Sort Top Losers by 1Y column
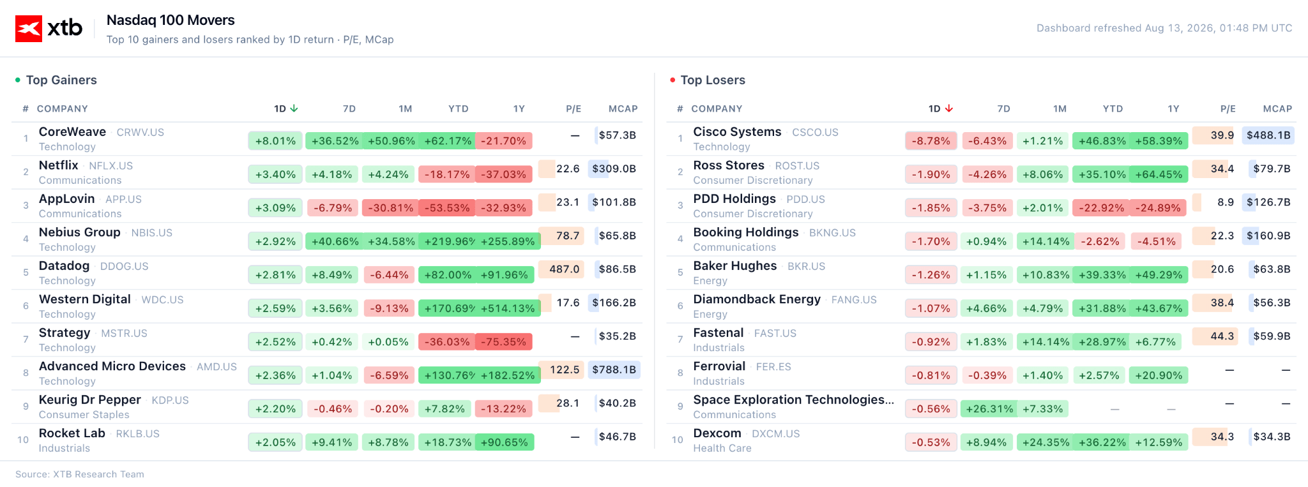 (x=1174, y=109)
